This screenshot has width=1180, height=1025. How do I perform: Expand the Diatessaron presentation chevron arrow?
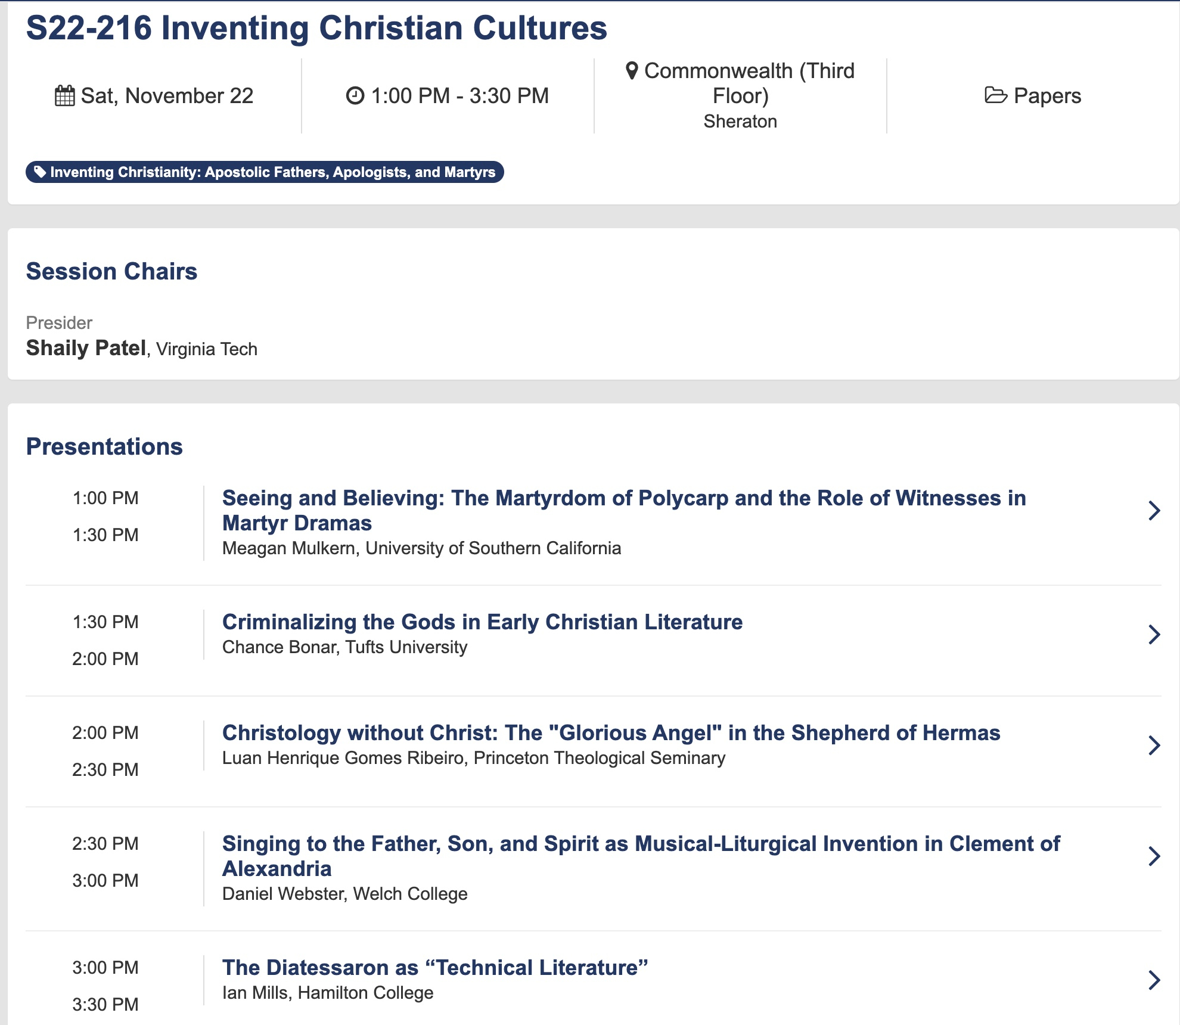coord(1154,980)
